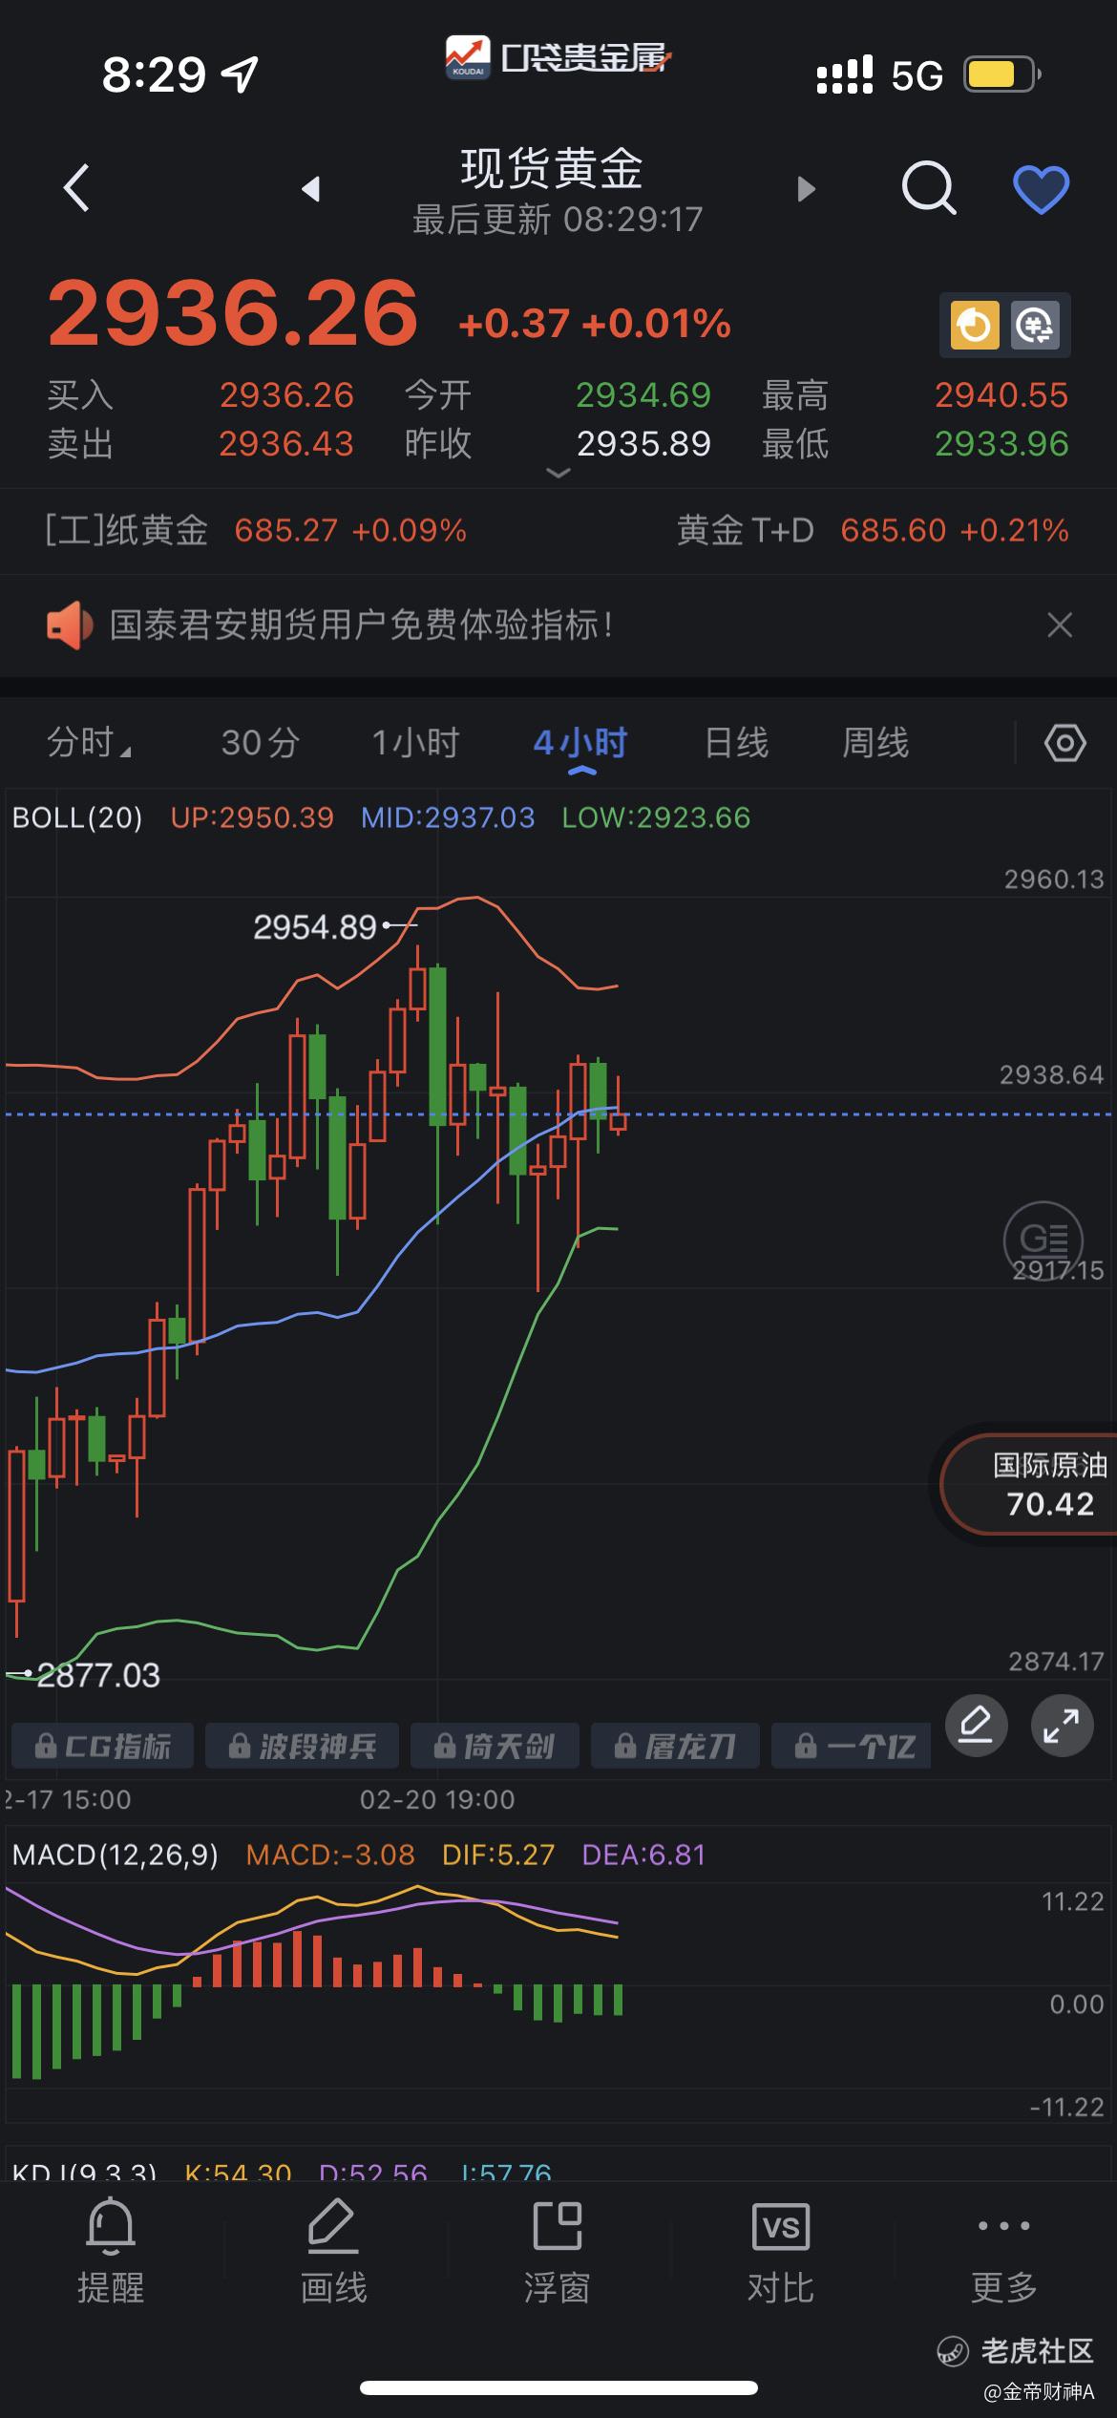Open the 提醒 bell alert

coord(111,2250)
